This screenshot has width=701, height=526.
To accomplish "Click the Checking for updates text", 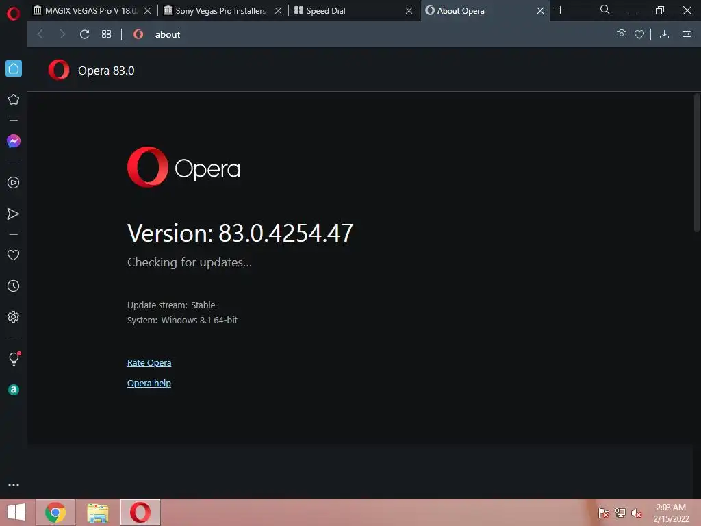I will pyautogui.click(x=190, y=262).
